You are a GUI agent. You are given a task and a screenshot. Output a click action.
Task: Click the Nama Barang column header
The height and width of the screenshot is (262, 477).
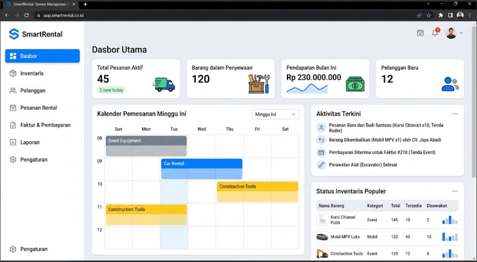point(331,205)
